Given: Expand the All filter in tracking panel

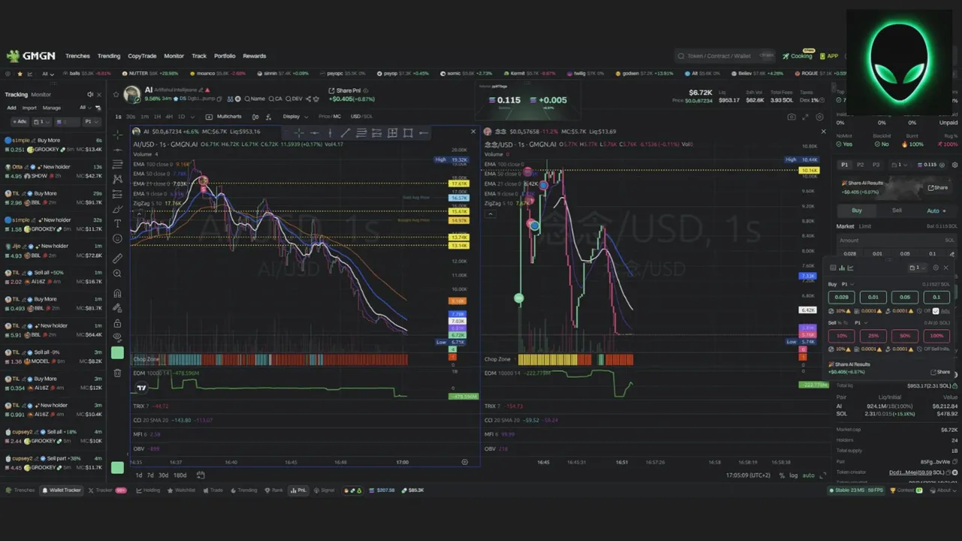Looking at the screenshot, I should point(84,107).
